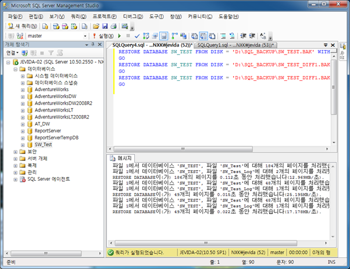This screenshot has width=350, height=269.
Task: Click the Object Explorer filter funnel icon
Action: click(51, 53)
